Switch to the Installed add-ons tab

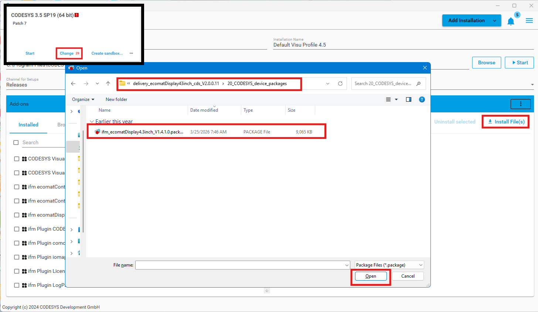point(28,125)
